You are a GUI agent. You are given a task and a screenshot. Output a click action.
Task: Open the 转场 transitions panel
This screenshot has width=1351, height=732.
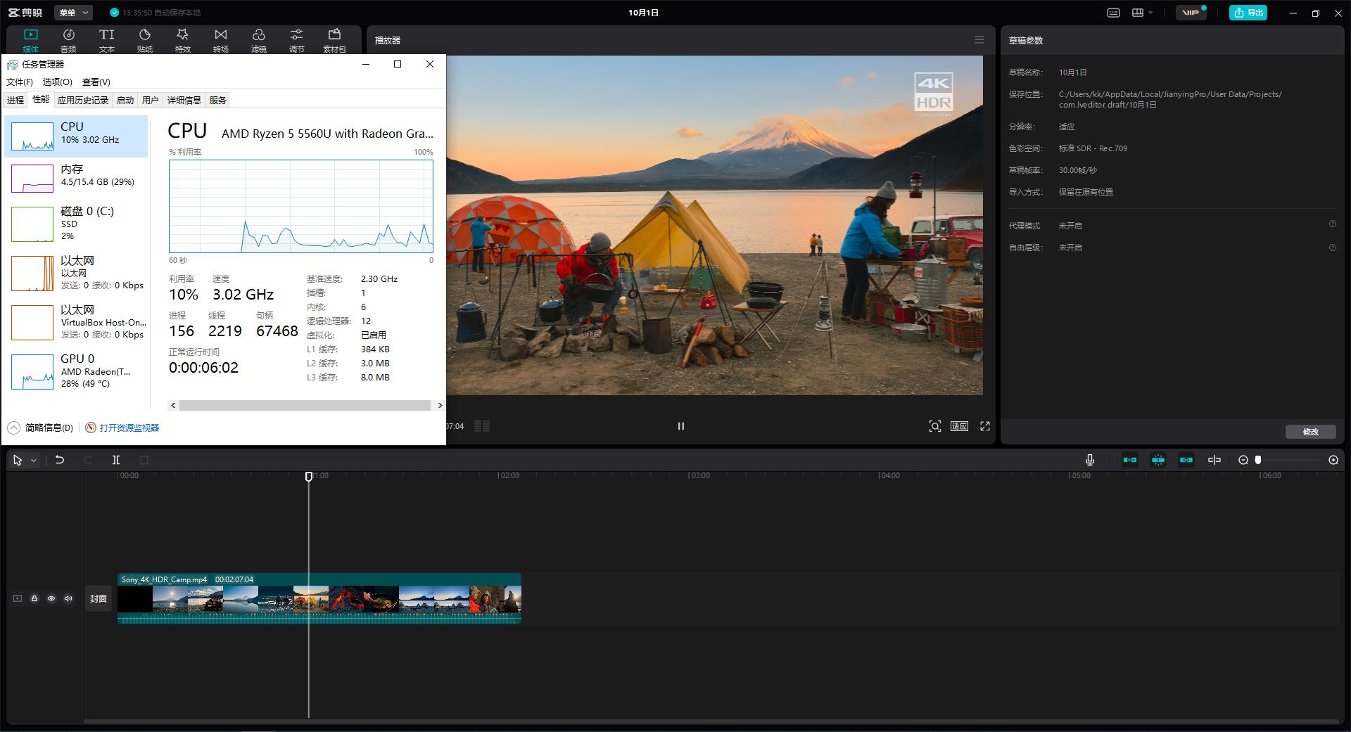coord(221,40)
